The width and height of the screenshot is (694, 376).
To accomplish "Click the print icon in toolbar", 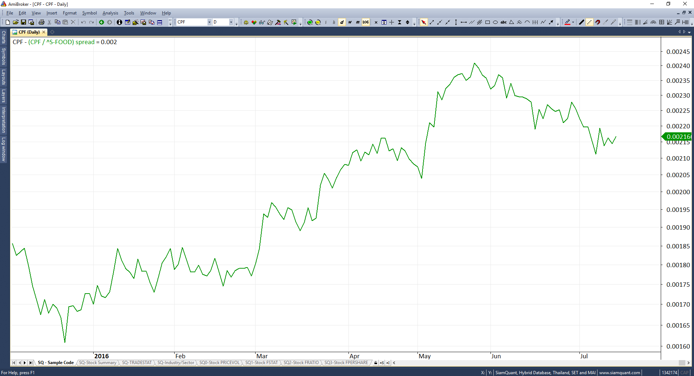I will 42,22.
